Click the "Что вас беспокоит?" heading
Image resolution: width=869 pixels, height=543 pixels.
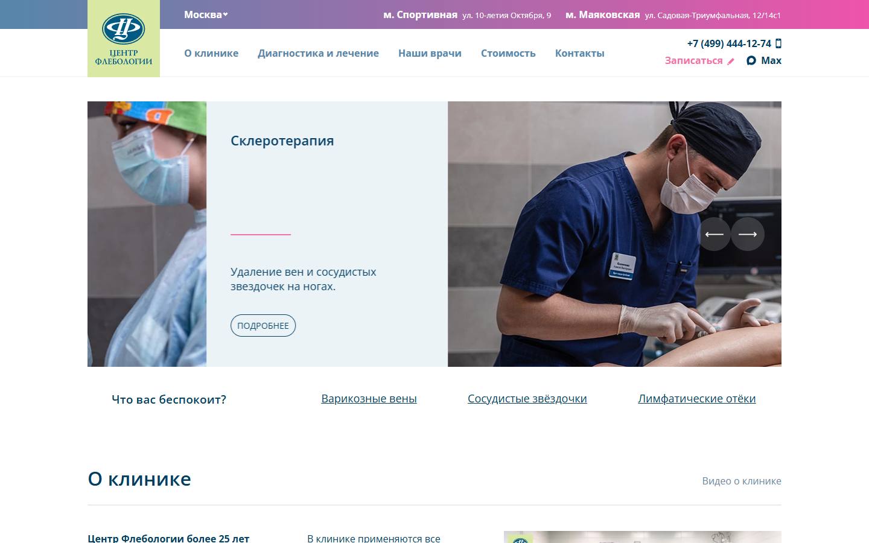[169, 399]
